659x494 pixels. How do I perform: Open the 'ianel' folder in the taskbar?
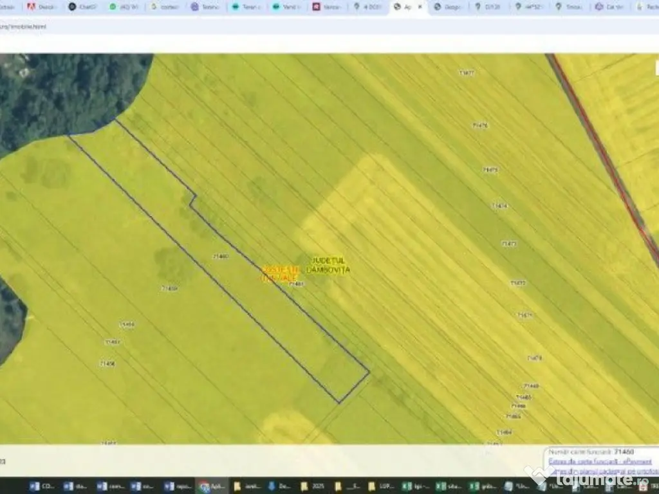coord(245,486)
